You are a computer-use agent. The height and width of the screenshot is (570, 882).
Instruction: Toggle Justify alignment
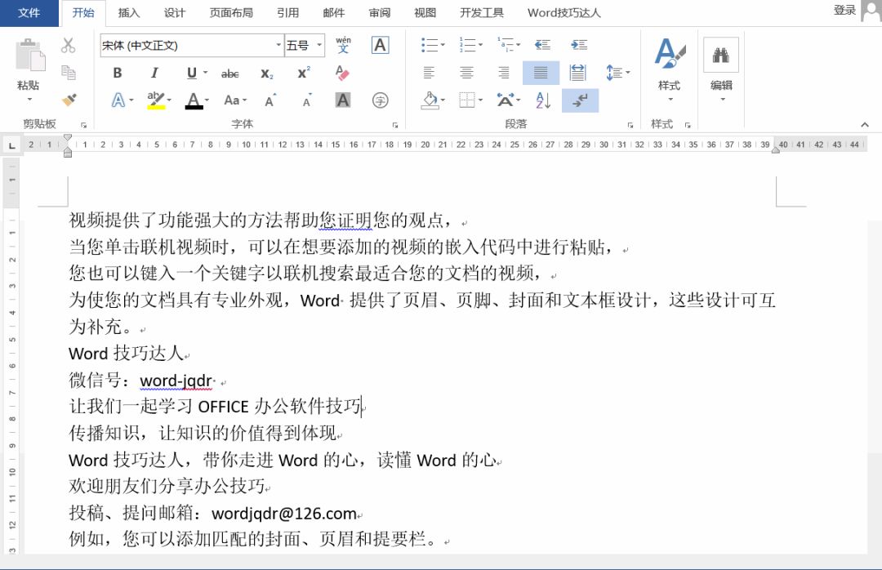coord(541,73)
